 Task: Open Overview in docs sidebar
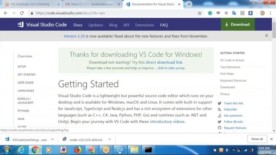(25, 56)
